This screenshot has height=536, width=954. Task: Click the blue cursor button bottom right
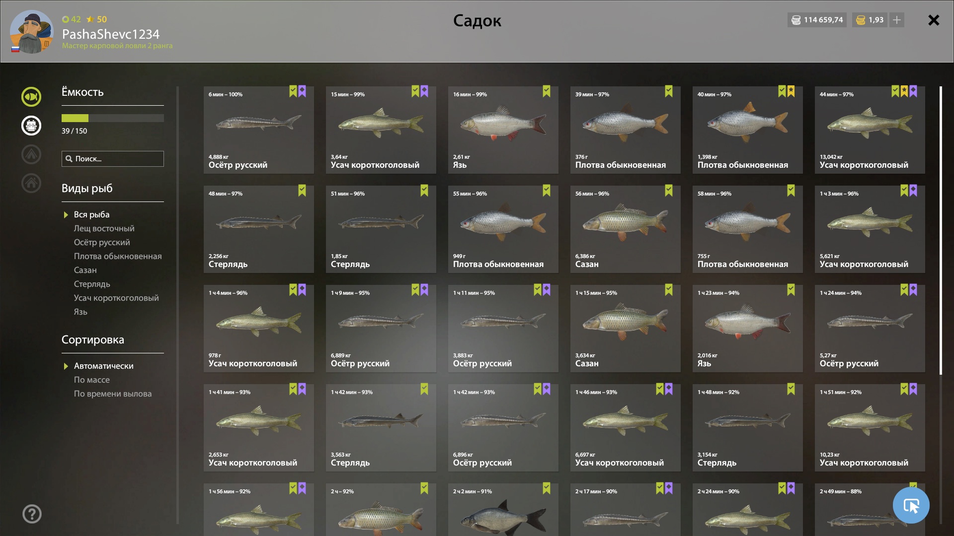[911, 505]
